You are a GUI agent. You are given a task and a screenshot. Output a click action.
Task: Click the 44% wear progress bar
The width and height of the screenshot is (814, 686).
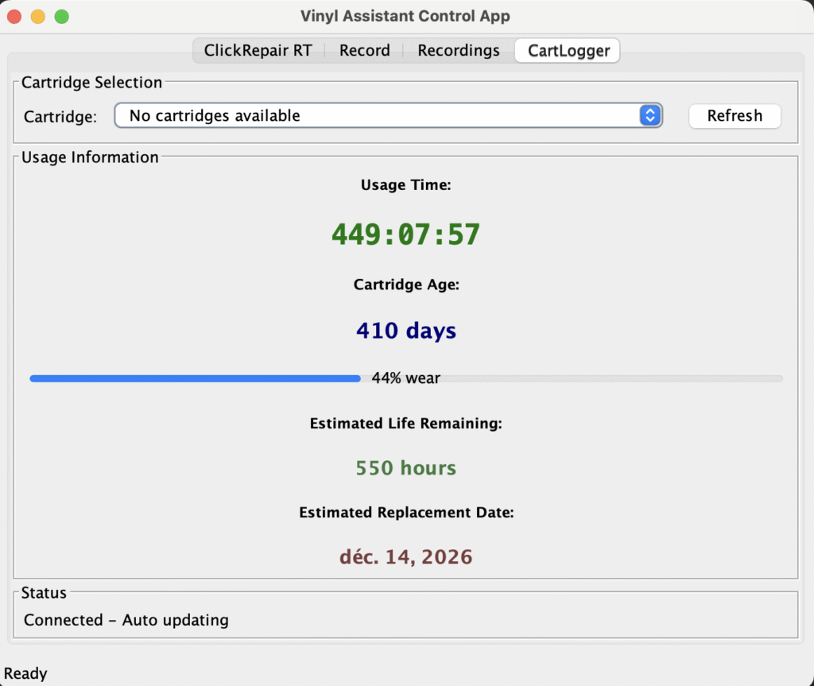(x=406, y=378)
